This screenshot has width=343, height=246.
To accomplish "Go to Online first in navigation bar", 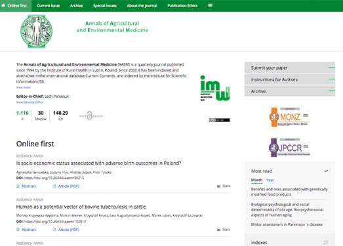I will click(16, 6).
